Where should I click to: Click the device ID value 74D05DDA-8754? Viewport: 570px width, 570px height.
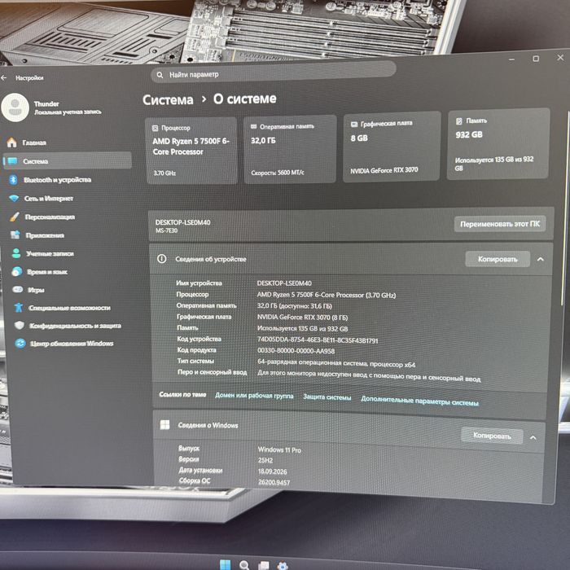pos(318,340)
